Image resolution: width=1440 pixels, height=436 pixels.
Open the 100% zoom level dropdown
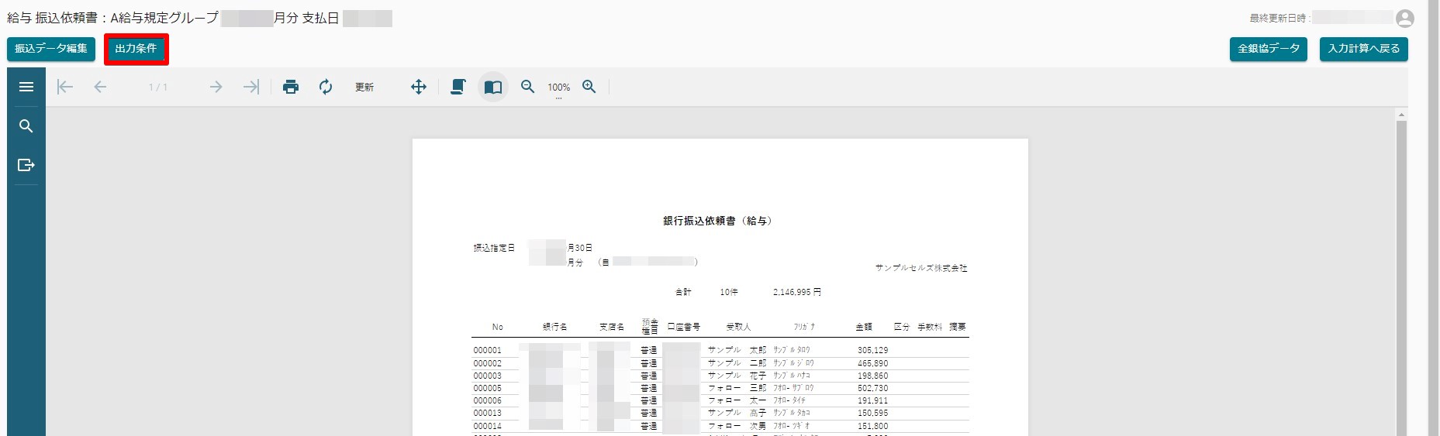tap(558, 88)
